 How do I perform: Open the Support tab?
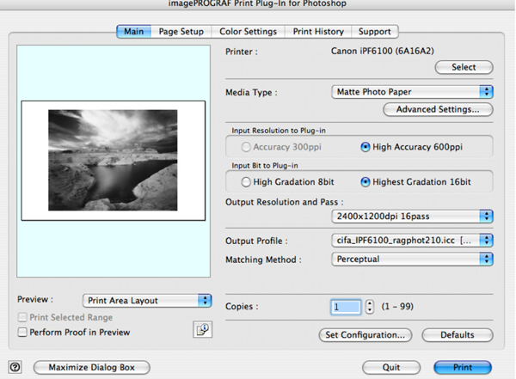point(374,32)
